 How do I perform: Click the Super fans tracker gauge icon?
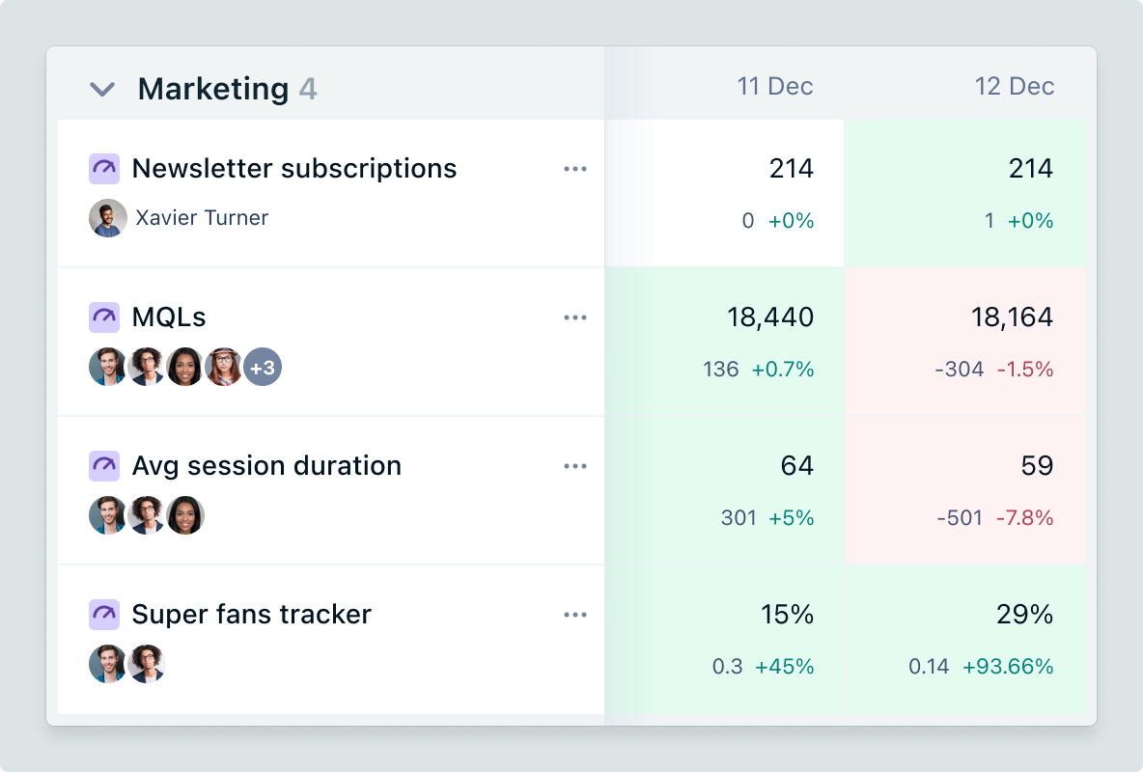tap(104, 615)
